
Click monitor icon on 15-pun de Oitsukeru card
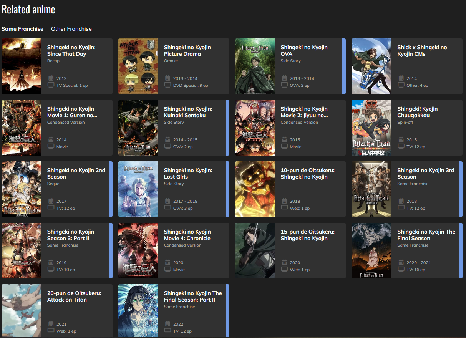[x=284, y=269]
